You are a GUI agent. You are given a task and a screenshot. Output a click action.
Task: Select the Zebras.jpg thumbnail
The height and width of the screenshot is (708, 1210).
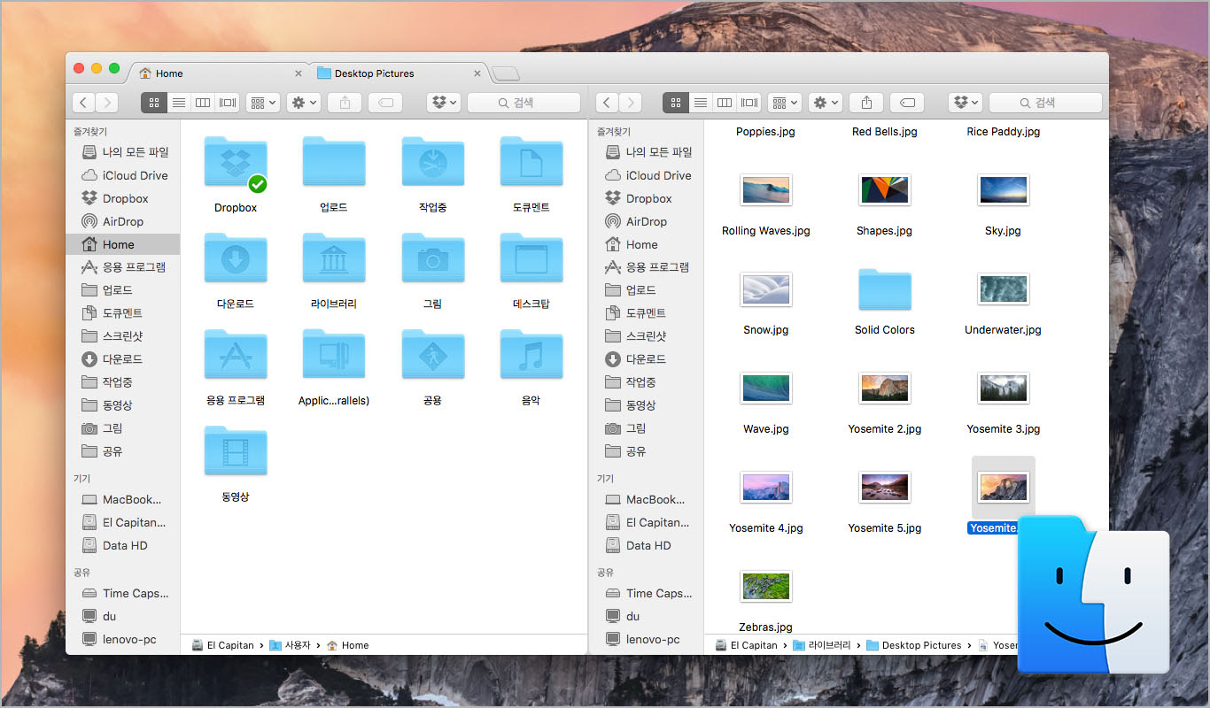coord(766,586)
